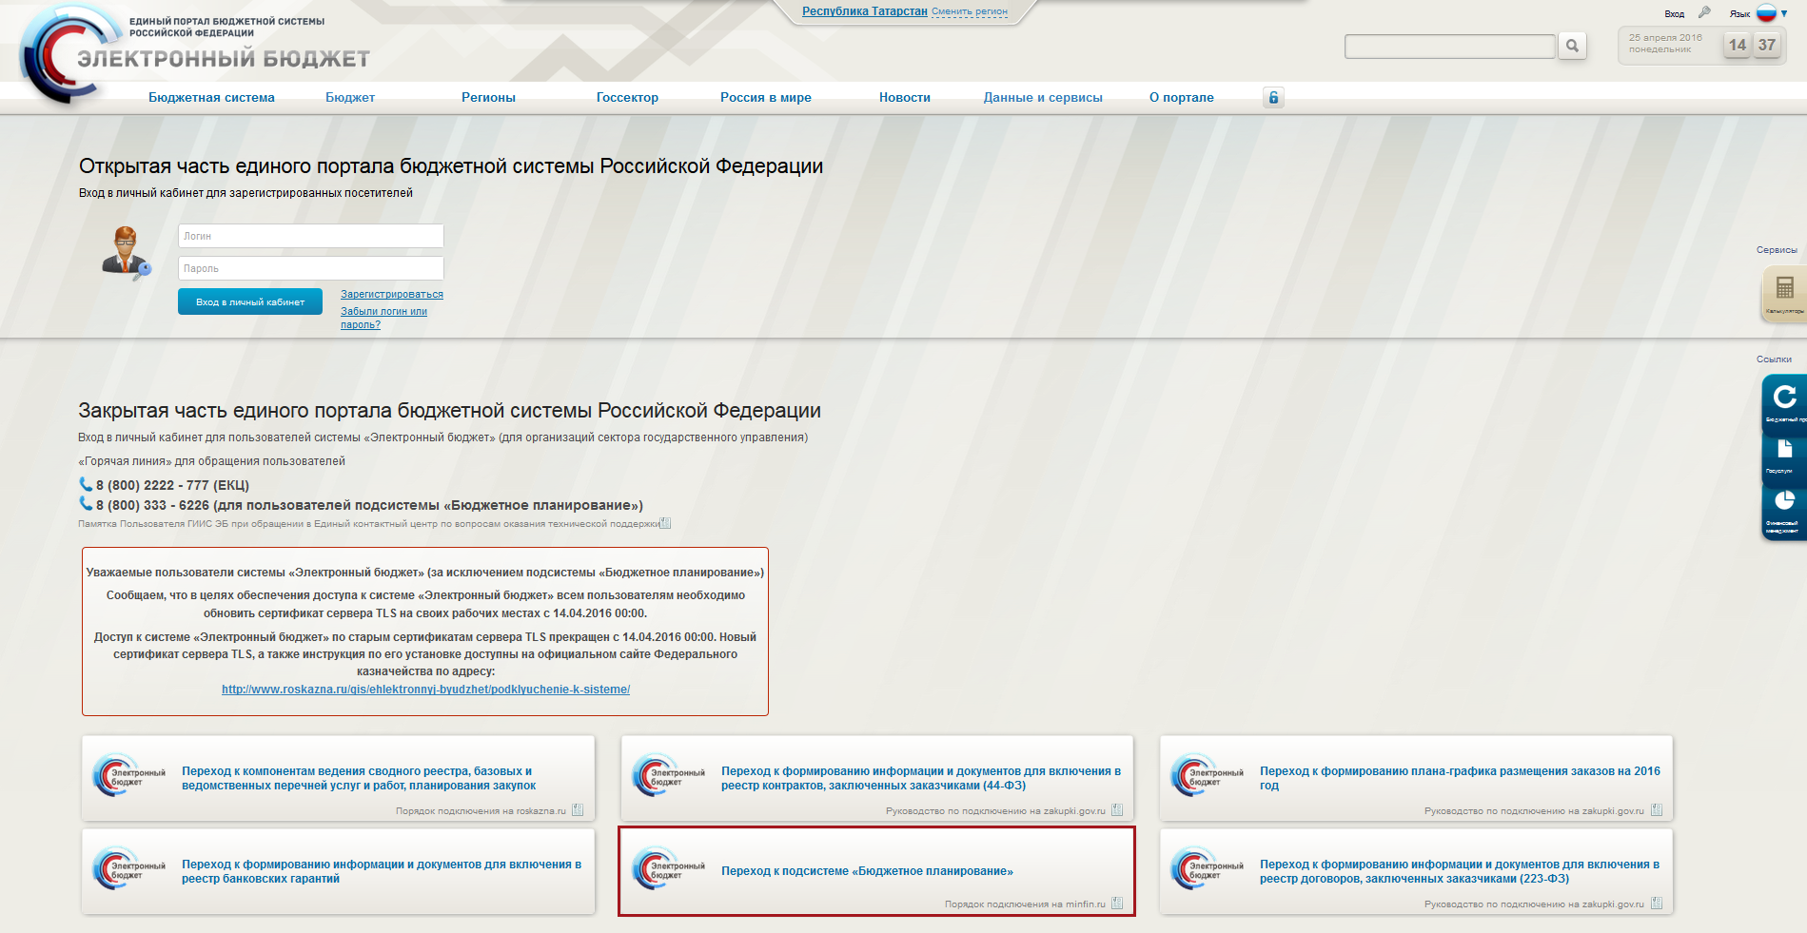The height and width of the screenshot is (933, 1807).
Task: Click the site search text box
Action: [x=1450, y=46]
